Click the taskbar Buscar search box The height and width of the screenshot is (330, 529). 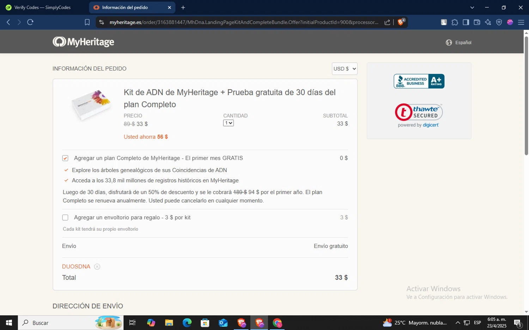71,323
